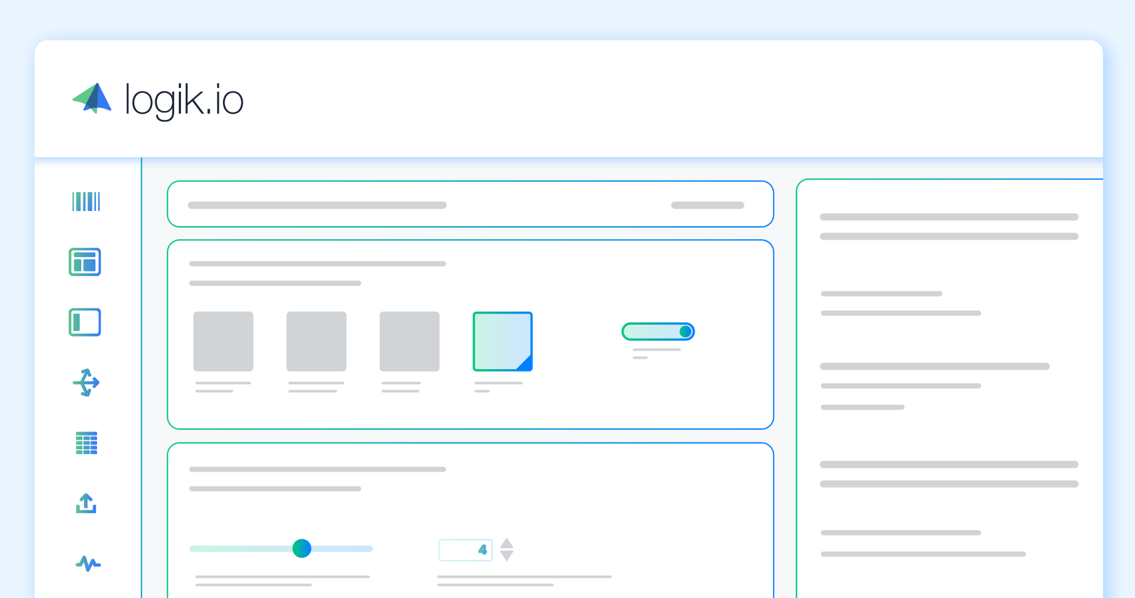
Task: Select the routing arrows icon in sidebar
Action: [86, 383]
